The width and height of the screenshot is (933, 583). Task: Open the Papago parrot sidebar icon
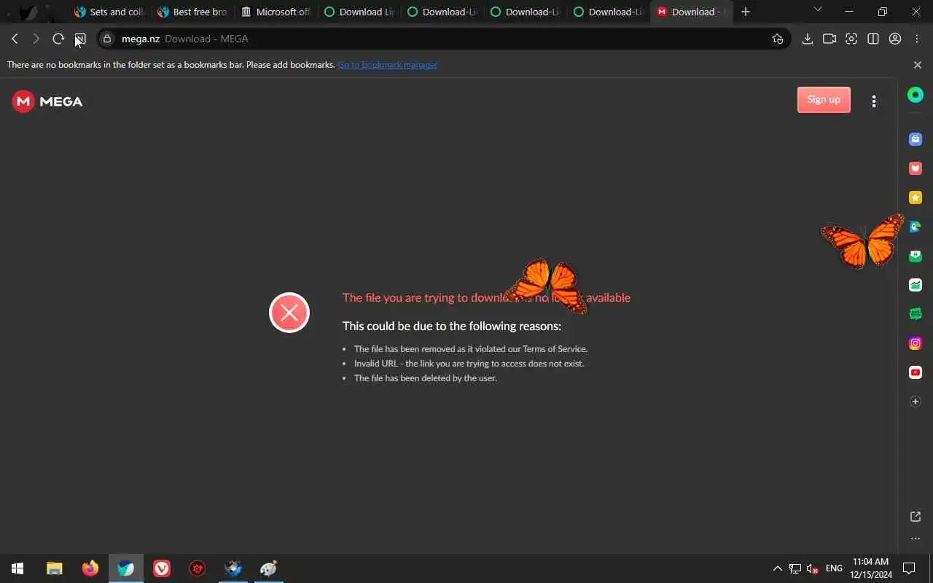click(916, 227)
